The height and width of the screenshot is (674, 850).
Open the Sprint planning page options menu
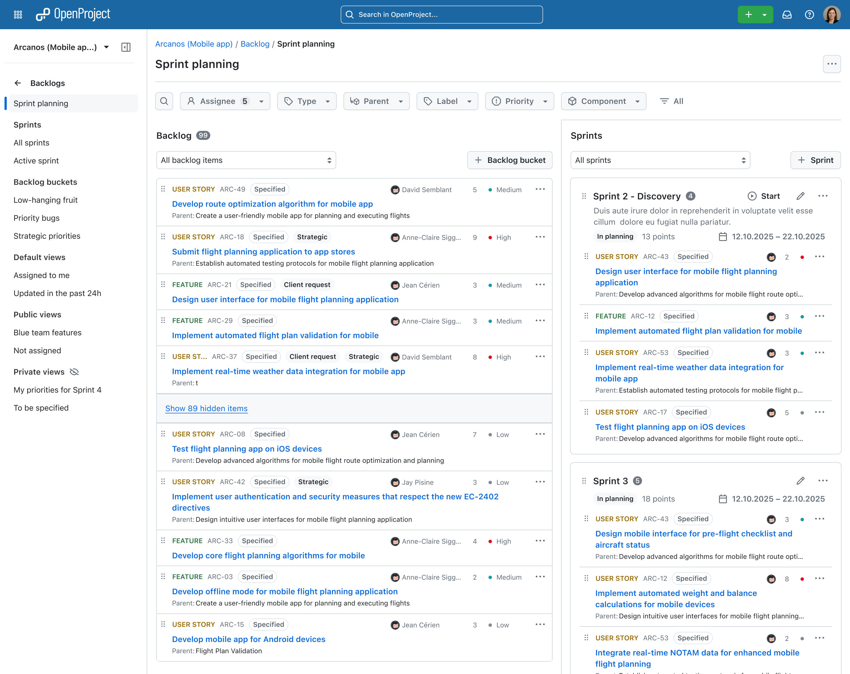point(832,64)
